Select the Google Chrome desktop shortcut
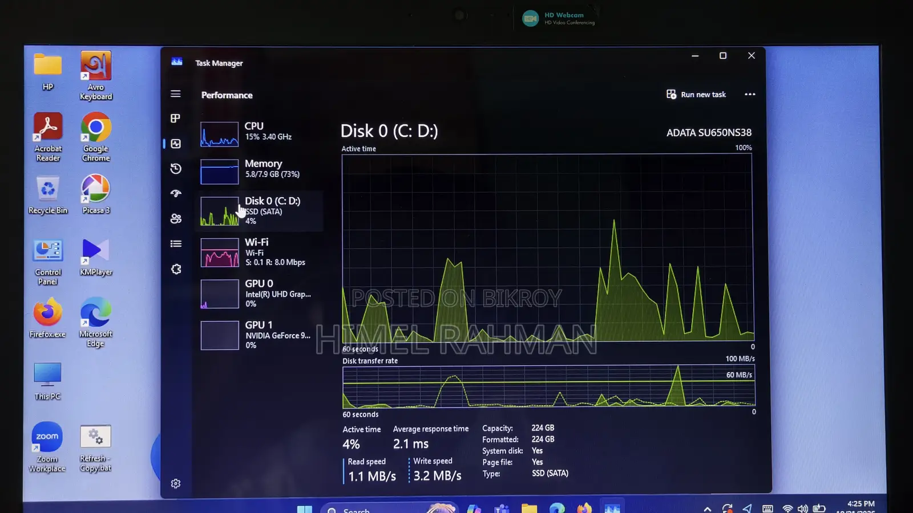Image resolution: width=913 pixels, height=513 pixels. coord(96,137)
